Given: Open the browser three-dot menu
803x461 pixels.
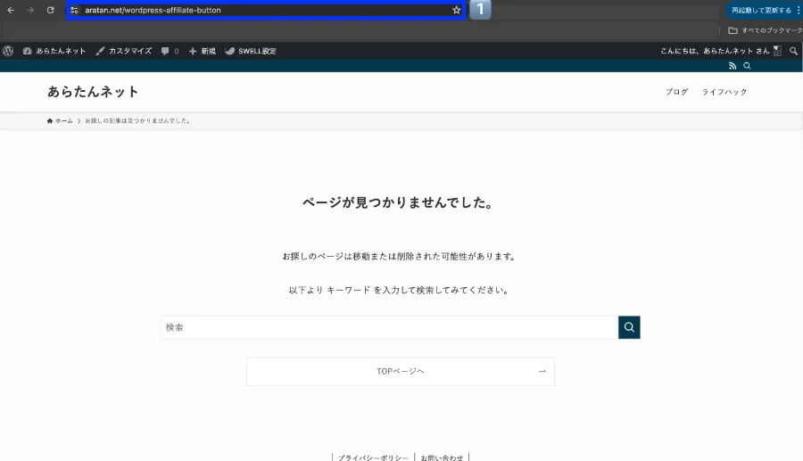Looking at the screenshot, I should pos(798,10).
